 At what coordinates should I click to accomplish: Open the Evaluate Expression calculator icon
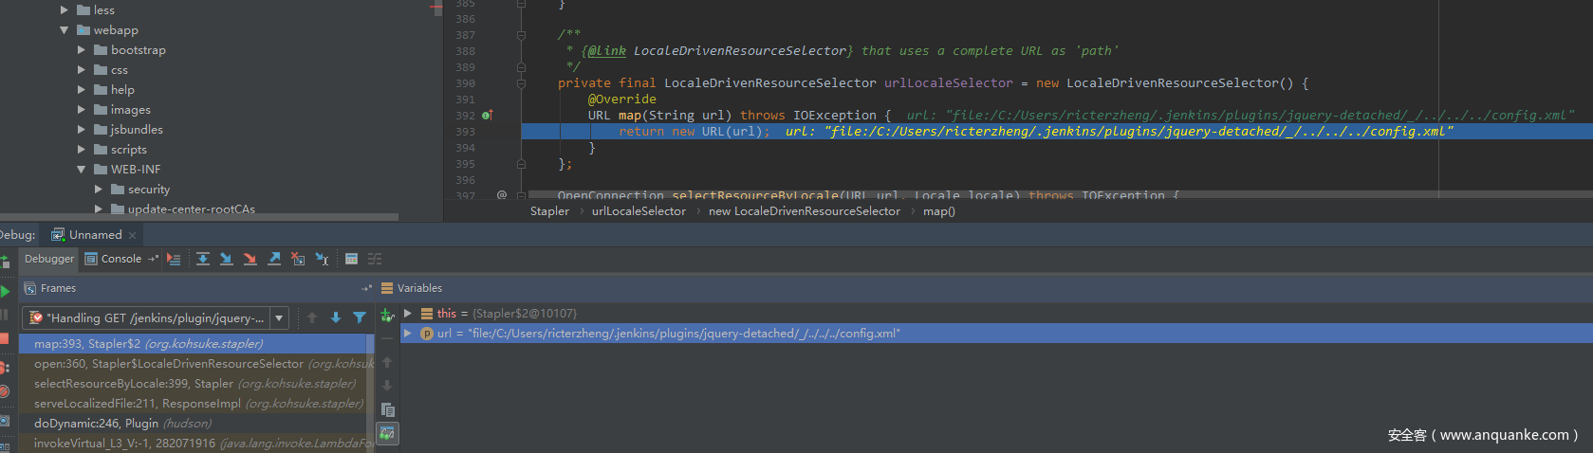[351, 259]
